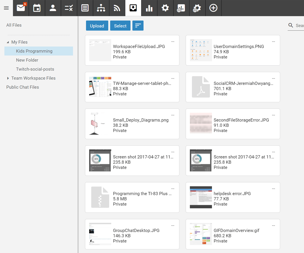This screenshot has height=253, width=304.
Task: Open options for GroupChatDesktop.JPG
Action: point(173,225)
